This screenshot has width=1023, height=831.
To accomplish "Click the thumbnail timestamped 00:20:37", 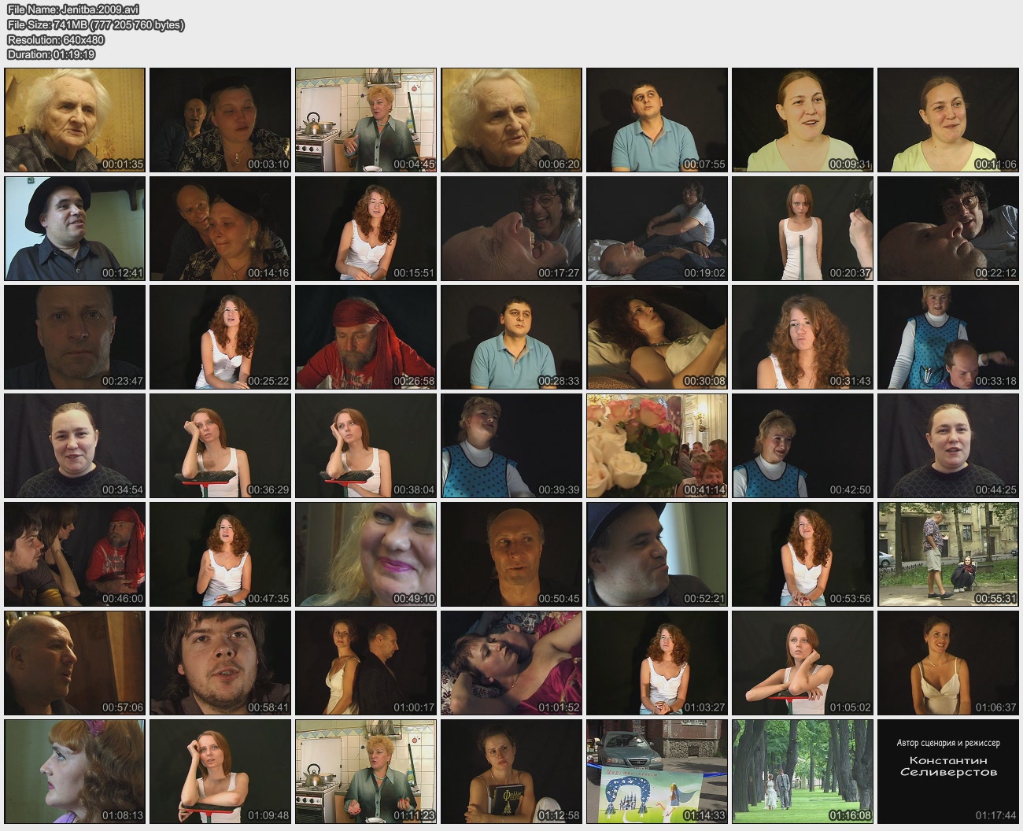I will click(x=803, y=228).
